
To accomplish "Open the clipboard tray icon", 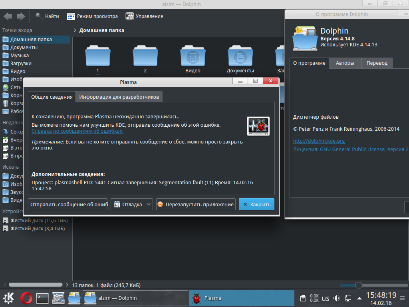I will click(x=303, y=298).
